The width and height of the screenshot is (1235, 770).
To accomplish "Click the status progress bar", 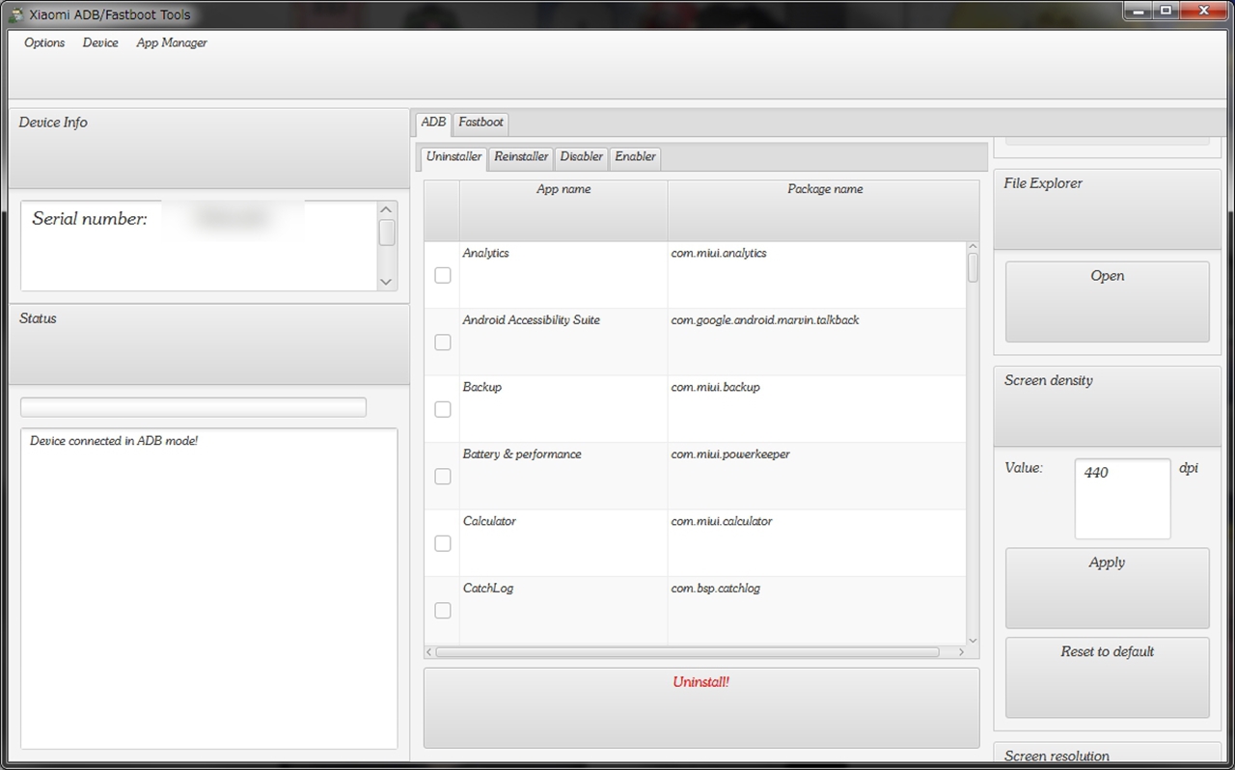I will [x=193, y=407].
